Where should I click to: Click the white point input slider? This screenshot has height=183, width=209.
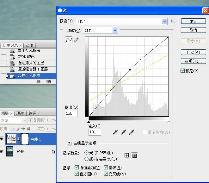(x=169, y=122)
